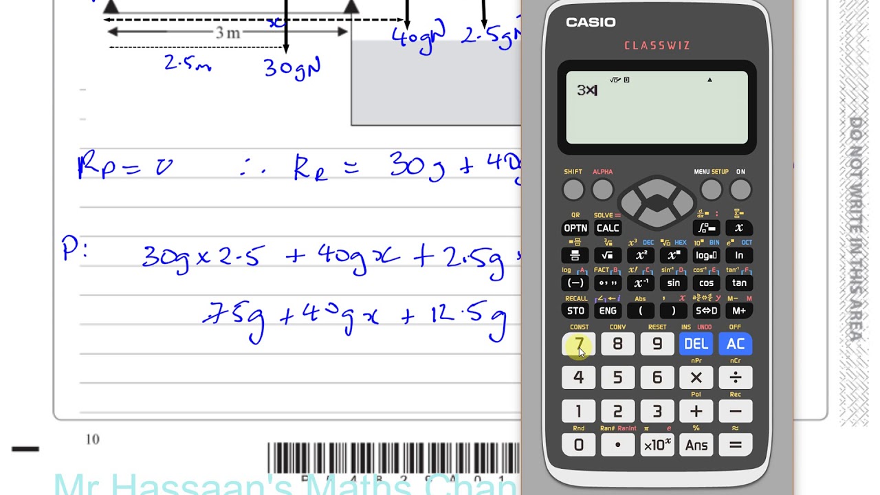This screenshot has width=880, height=495.
Task: Click the blue DEL key
Action: pyautogui.click(x=696, y=344)
